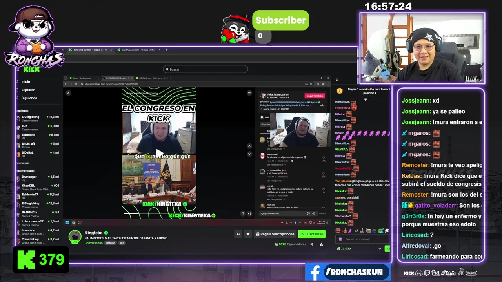Focus the Enviar un mensaje chat input
This screenshot has height=282, width=502.
363,239
